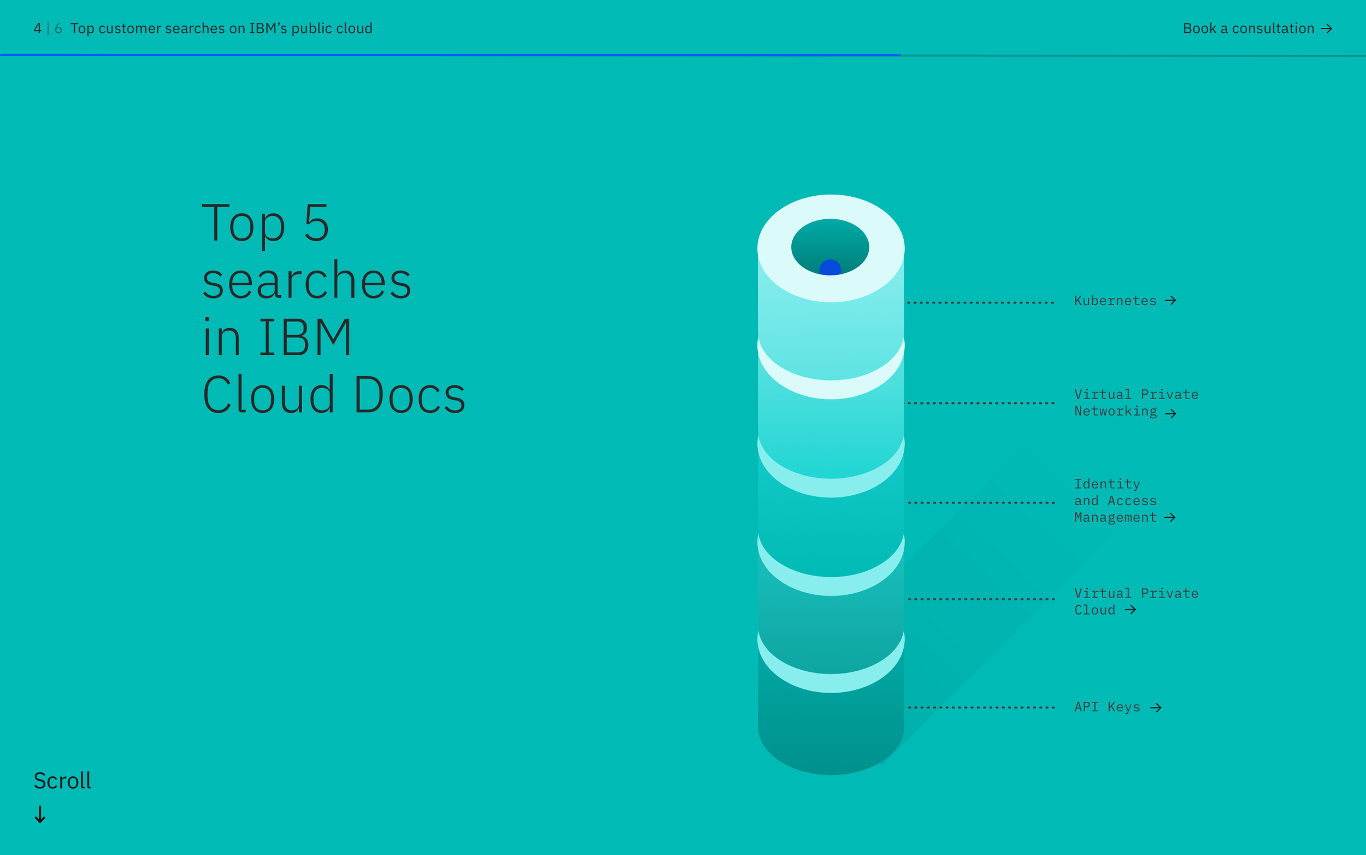Click the page title Top customer searches
The height and width of the screenshot is (855, 1366).
point(221,29)
